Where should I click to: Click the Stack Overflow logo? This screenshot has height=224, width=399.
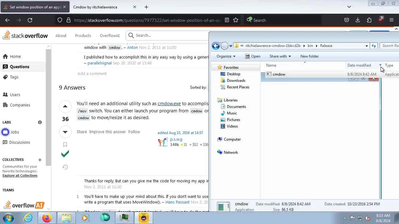coord(25,35)
